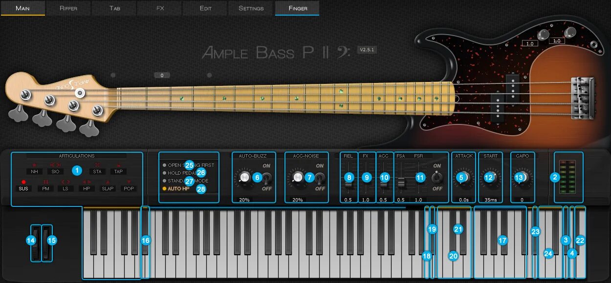
Task: Click the capo position value 0 above fretboard
Action: click(x=162, y=75)
